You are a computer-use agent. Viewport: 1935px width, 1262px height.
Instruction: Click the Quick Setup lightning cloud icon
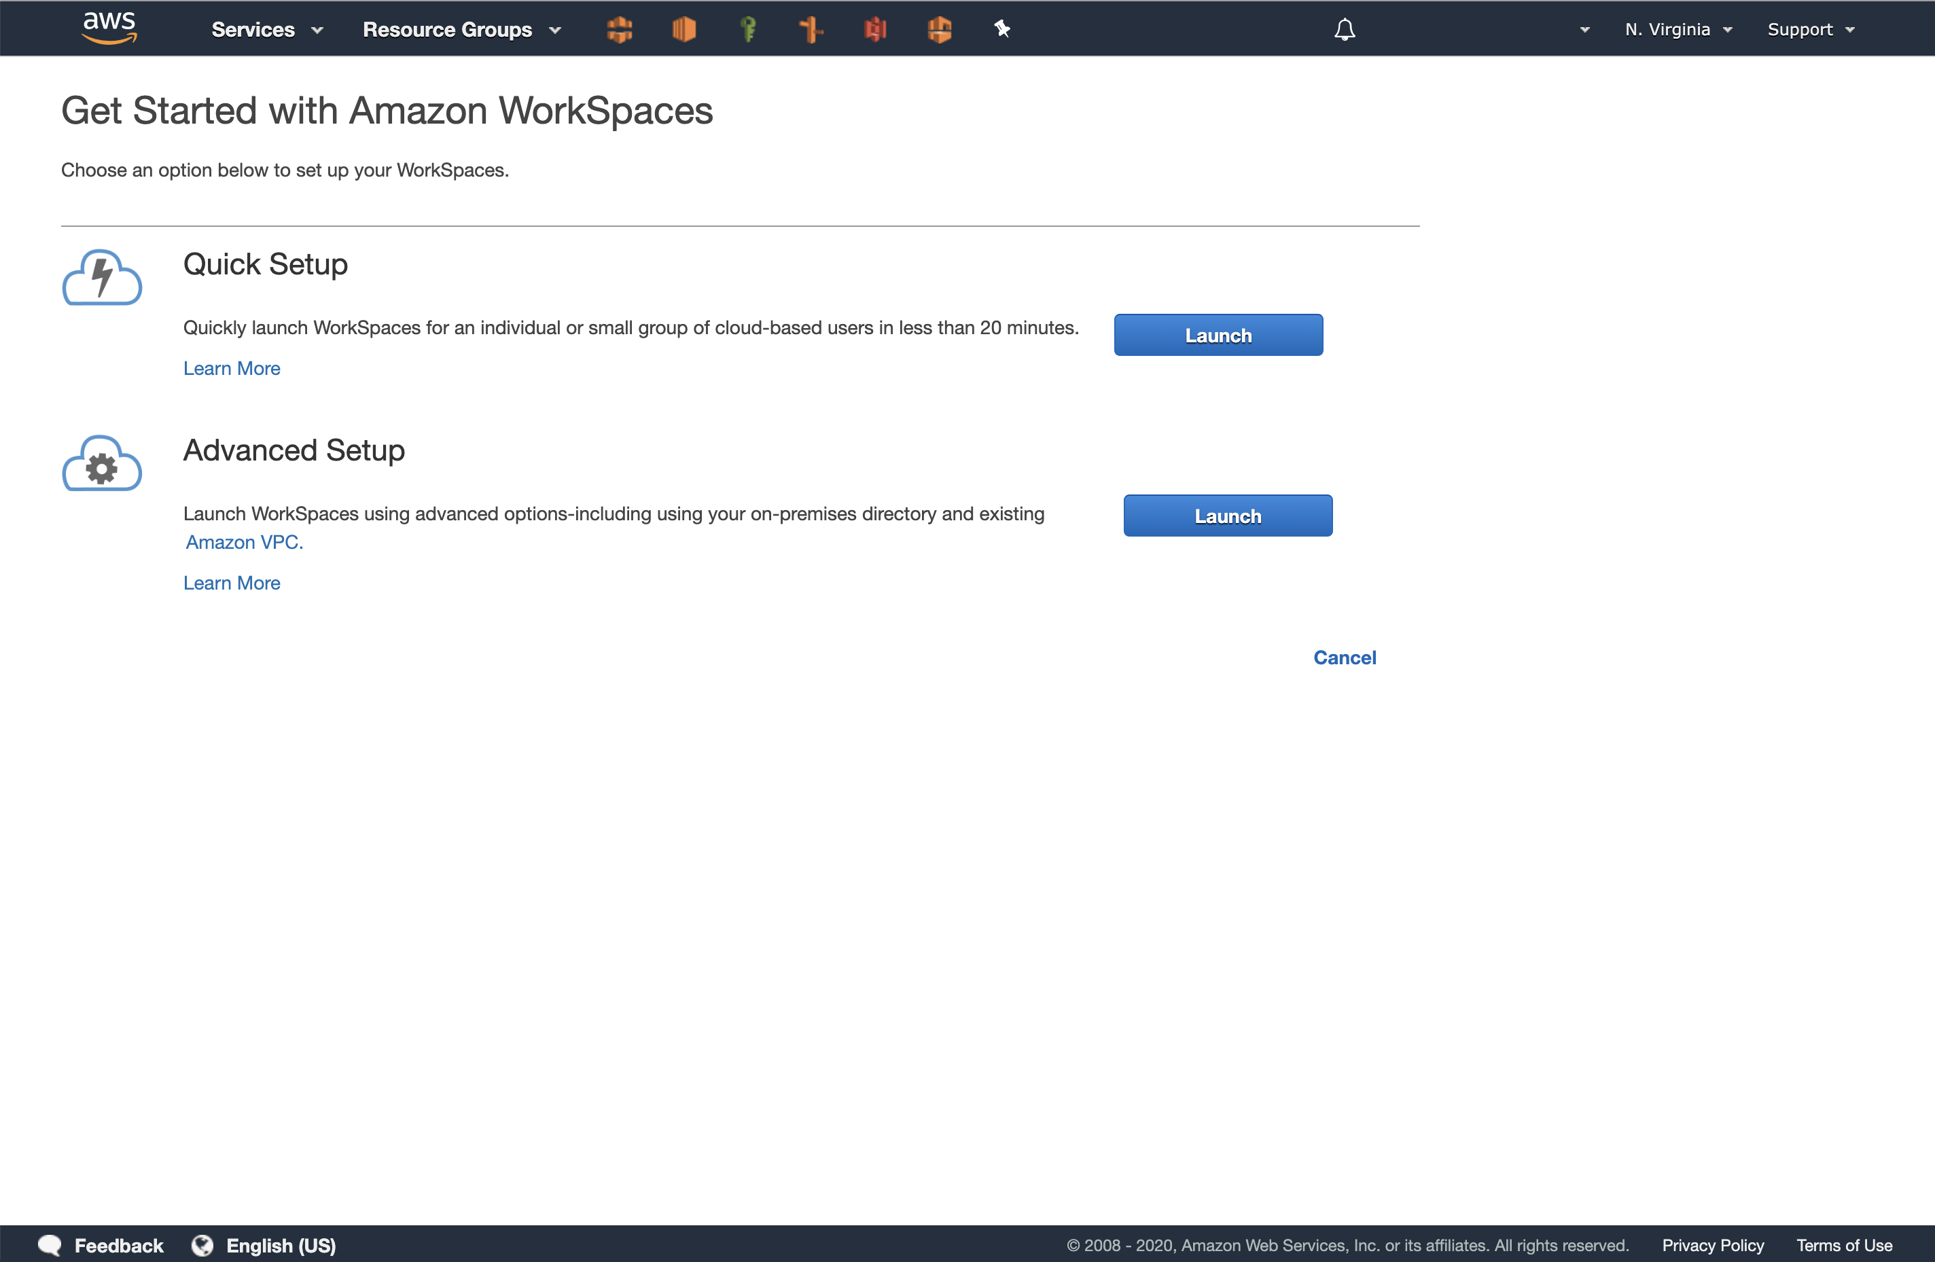click(103, 277)
